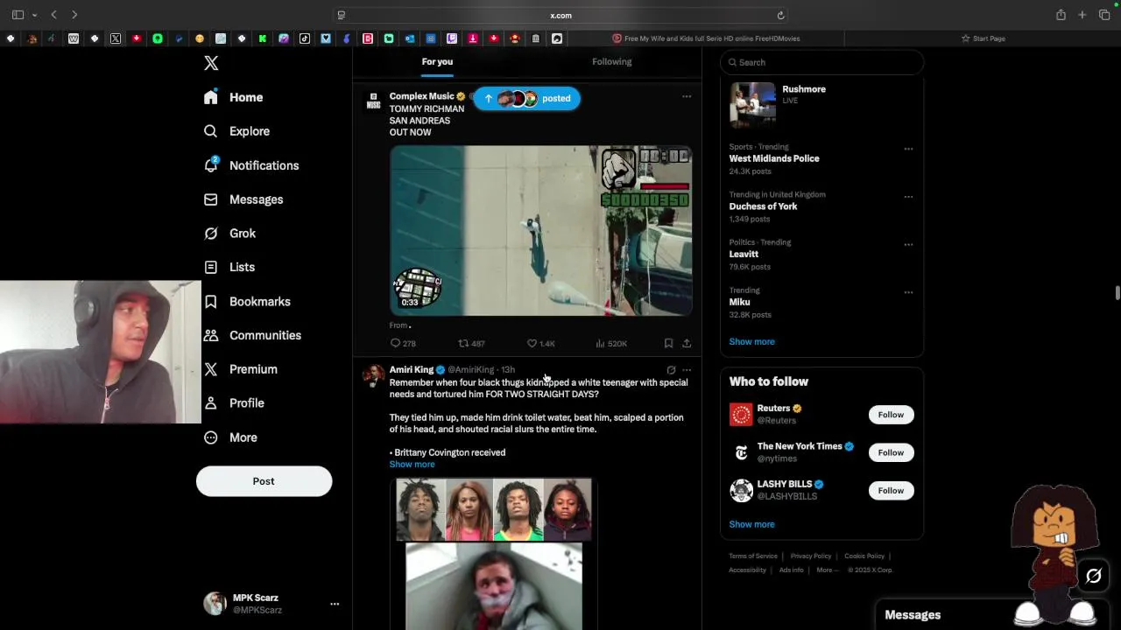Open West Midlands Police trend
The width and height of the screenshot is (1121, 630).
774,158
